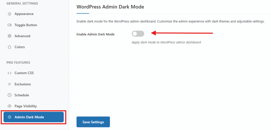
Task: Click the droplet icon beside Colors
Action: pos(10,47)
